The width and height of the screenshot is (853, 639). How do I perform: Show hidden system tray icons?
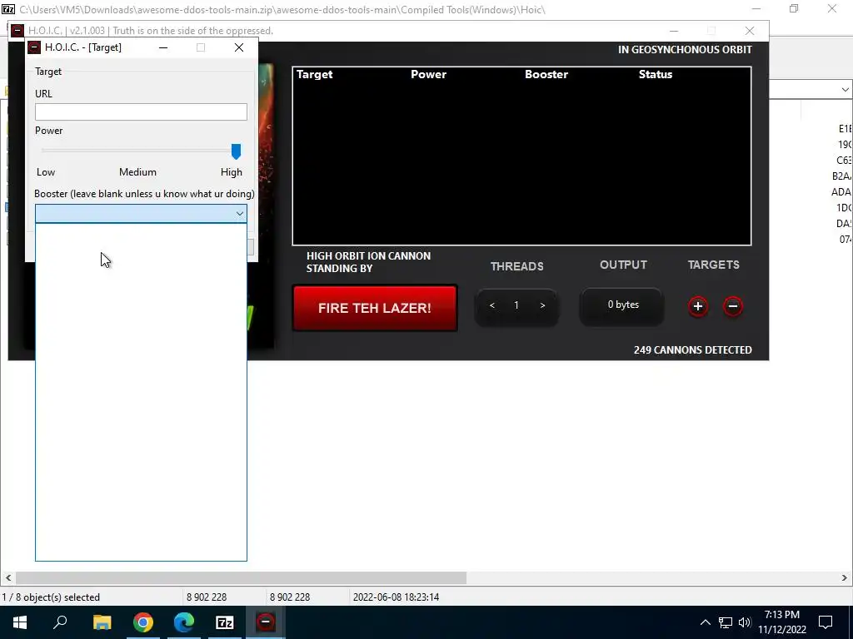[x=705, y=622]
